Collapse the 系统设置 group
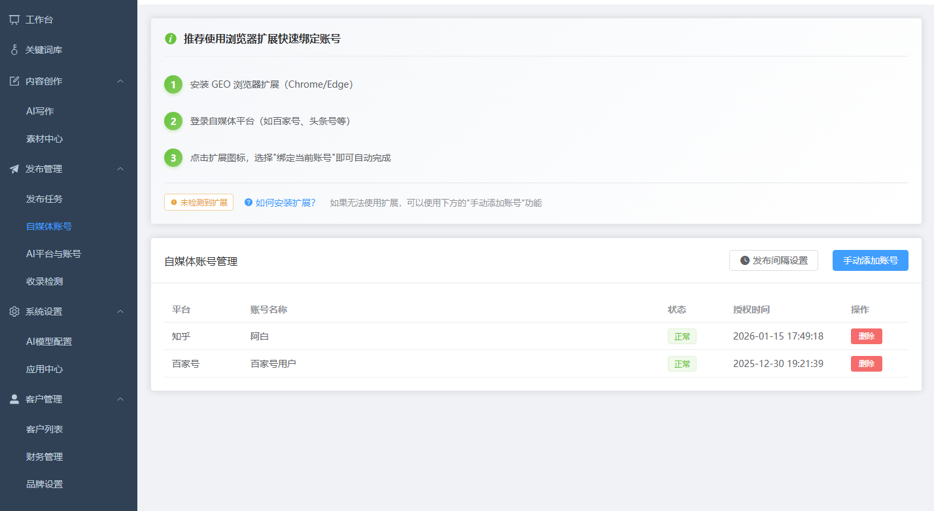934x511 pixels. click(x=120, y=311)
